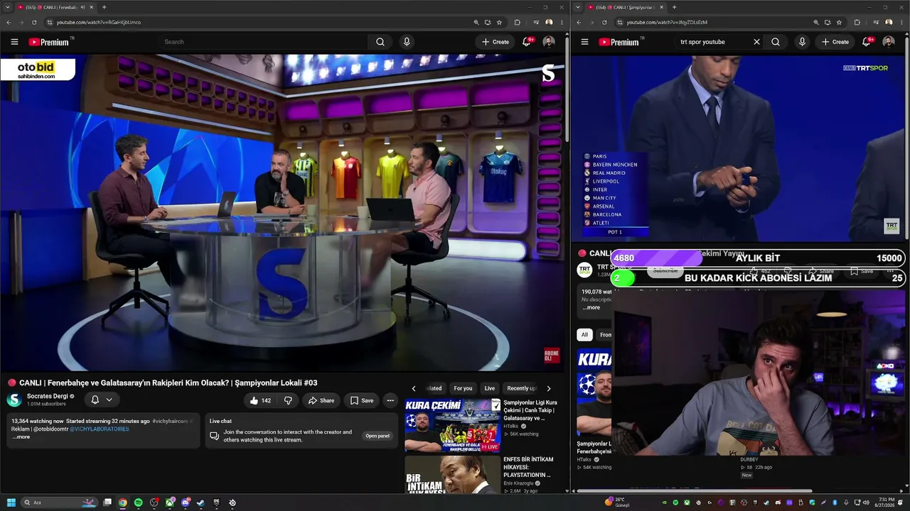Select the 'For you' chip

click(x=463, y=388)
